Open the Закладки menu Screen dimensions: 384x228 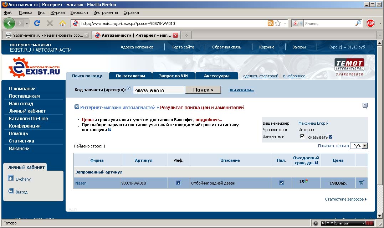[79, 12]
